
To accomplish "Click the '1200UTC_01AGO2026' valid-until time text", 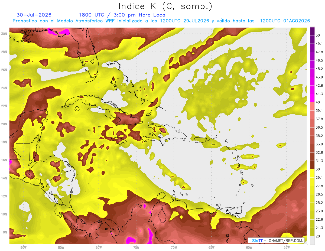I will [x=285, y=21].
